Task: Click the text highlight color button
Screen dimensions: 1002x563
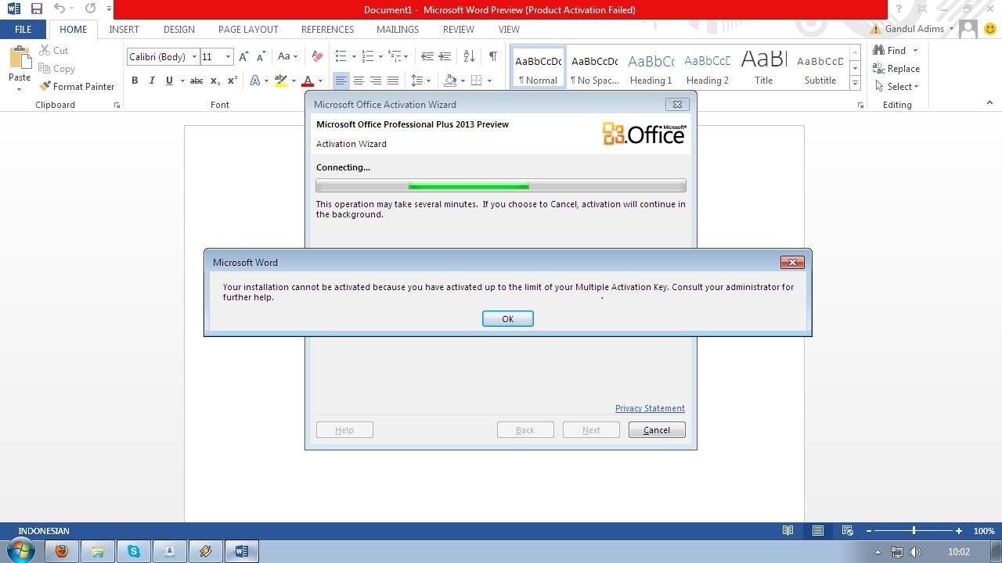Action: point(280,81)
